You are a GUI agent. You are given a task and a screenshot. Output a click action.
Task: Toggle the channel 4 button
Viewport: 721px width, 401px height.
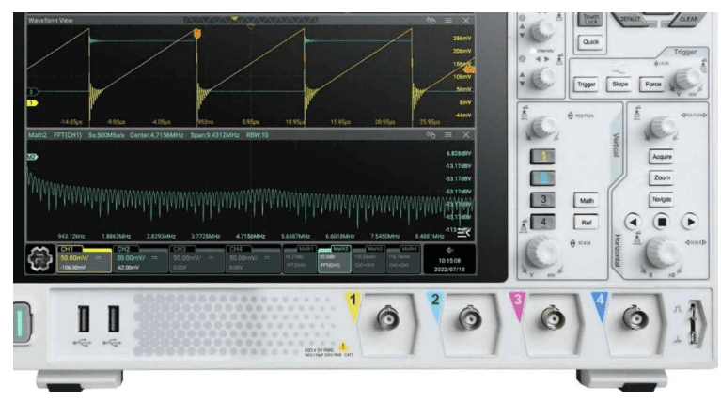(543, 223)
